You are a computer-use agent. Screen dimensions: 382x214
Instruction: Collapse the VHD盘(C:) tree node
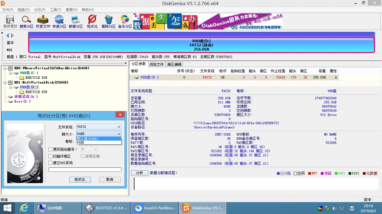point(11,73)
